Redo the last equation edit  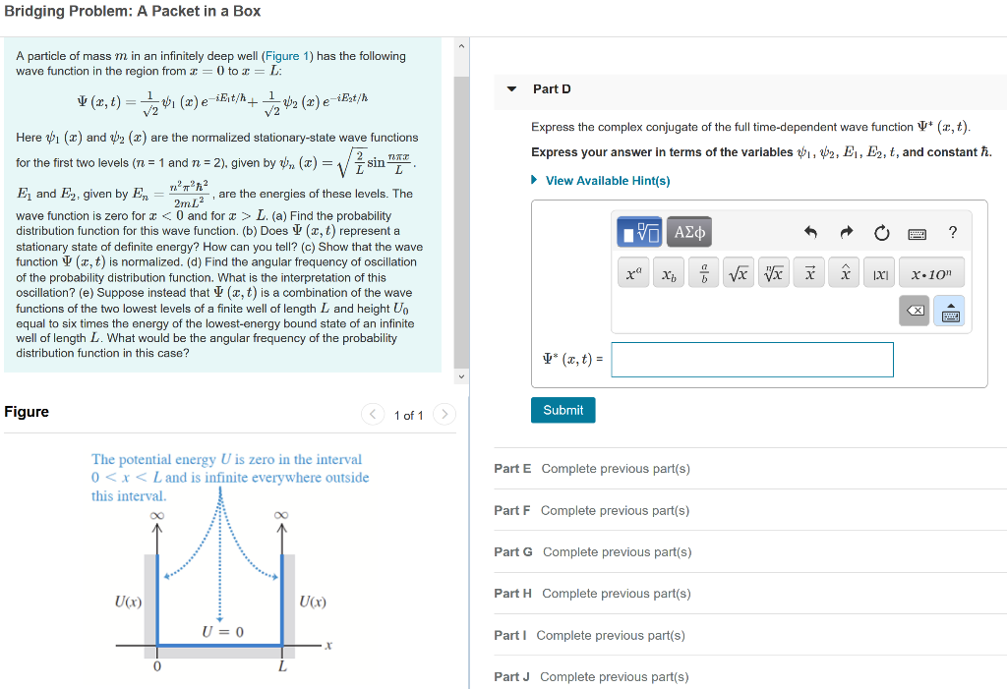846,233
